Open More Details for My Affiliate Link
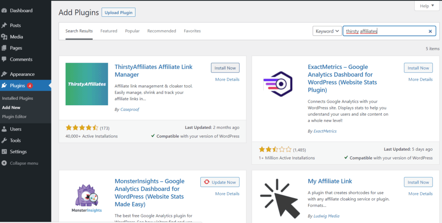Screen dimensions: 442x223 [x=420, y=194]
